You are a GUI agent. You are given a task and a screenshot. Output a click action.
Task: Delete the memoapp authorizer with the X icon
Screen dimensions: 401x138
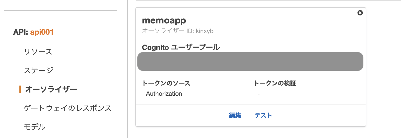(x=360, y=13)
